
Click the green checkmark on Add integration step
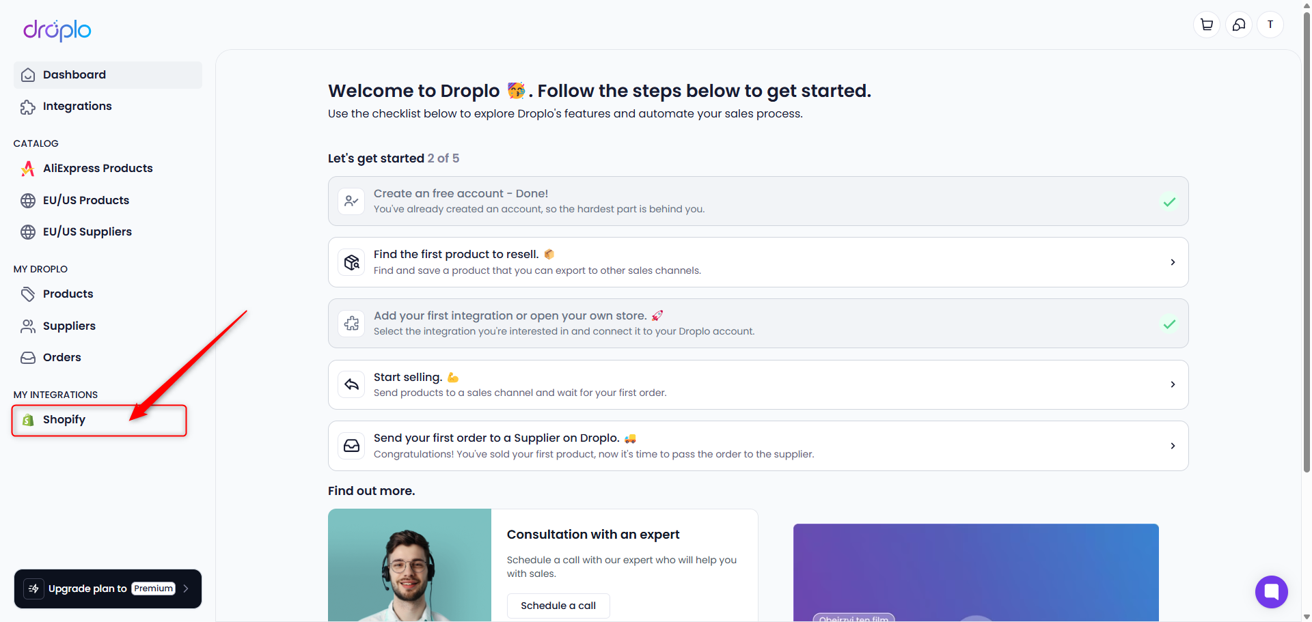coord(1169,324)
